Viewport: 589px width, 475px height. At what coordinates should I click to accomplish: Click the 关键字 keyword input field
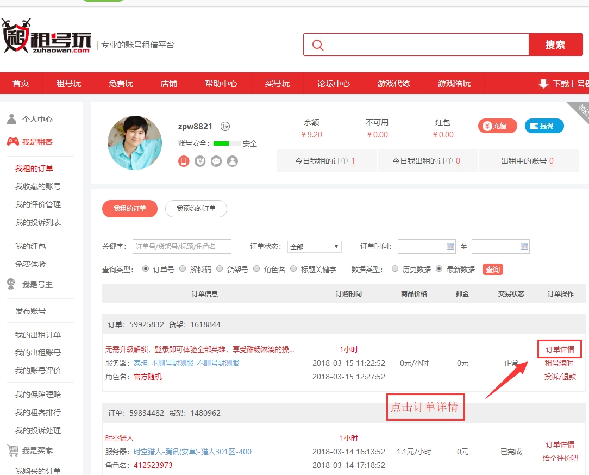click(x=182, y=247)
